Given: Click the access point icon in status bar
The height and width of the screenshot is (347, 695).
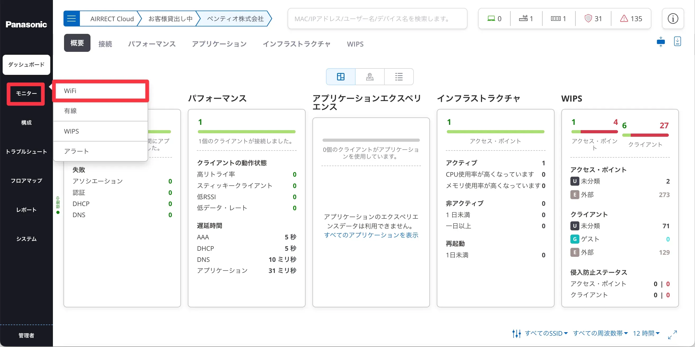Looking at the screenshot, I should click(x=523, y=19).
